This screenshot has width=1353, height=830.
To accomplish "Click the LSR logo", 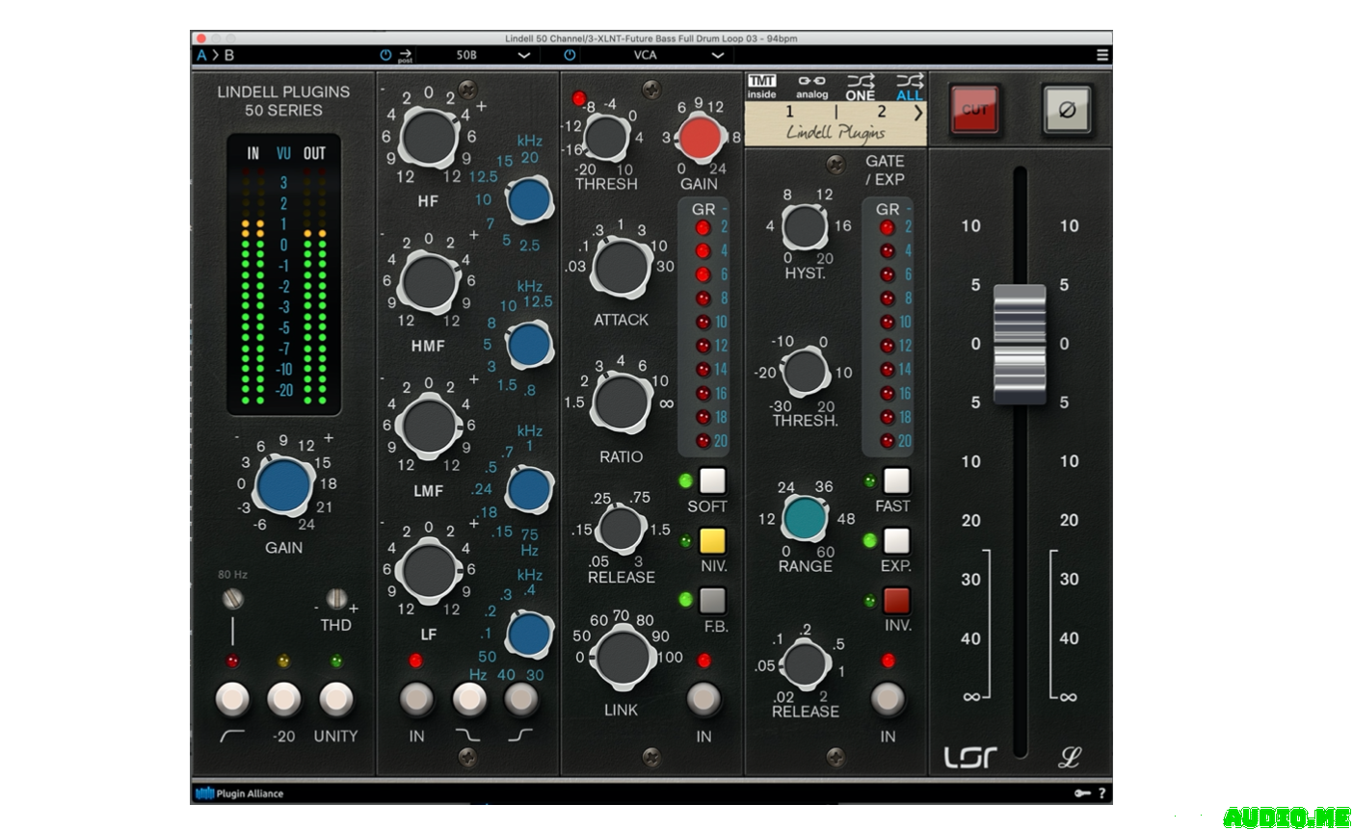I will coord(970,757).
